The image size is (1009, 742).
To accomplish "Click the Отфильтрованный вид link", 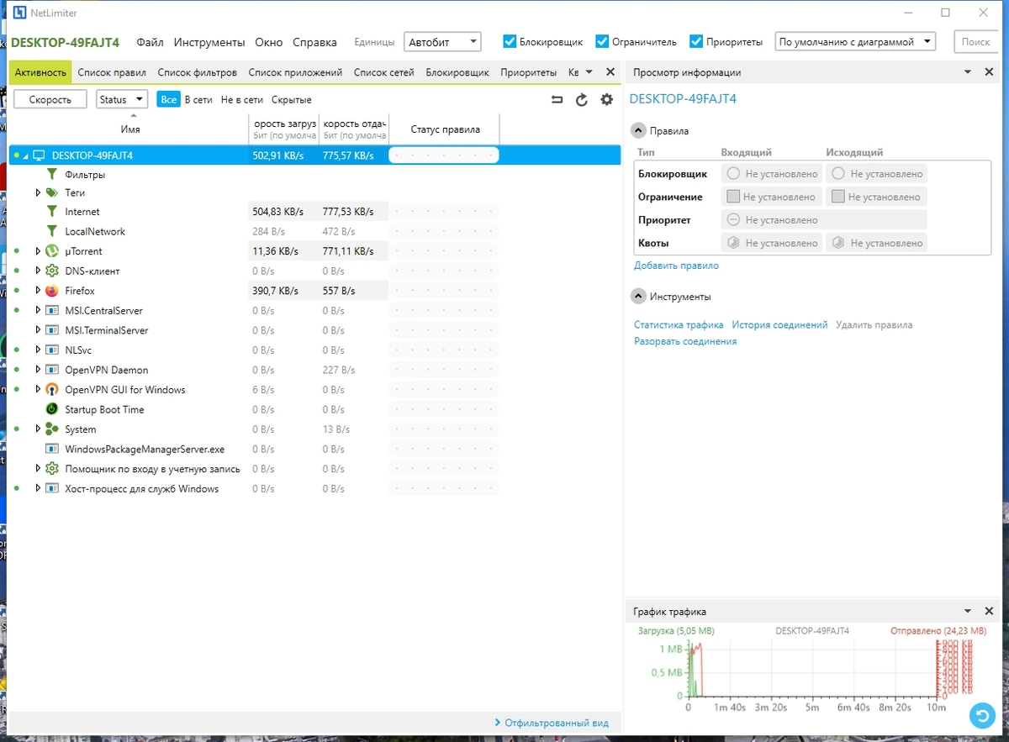I will 552,723.
